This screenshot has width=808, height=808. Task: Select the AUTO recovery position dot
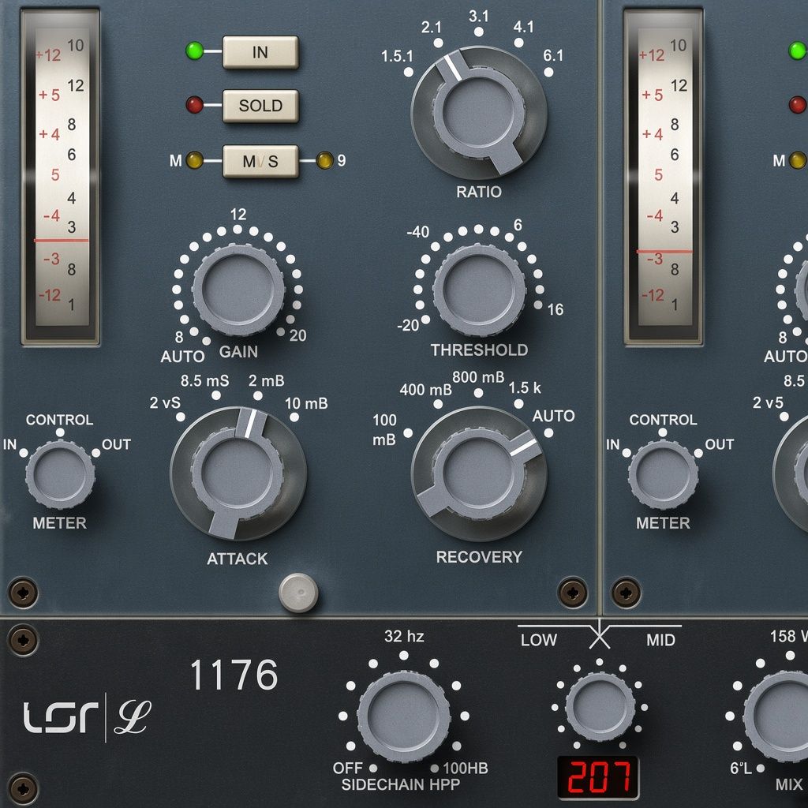(x=549, y=433)
